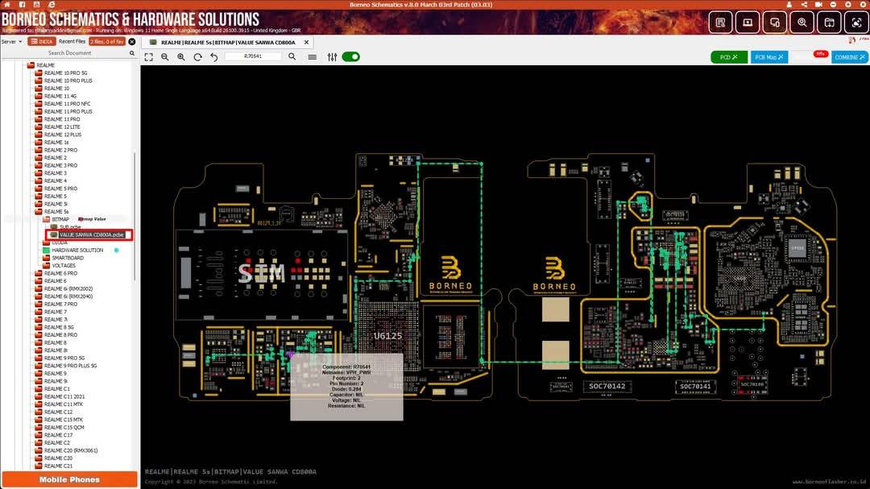Click the green PCD button

pyautogui.click(x=729, y=57)
